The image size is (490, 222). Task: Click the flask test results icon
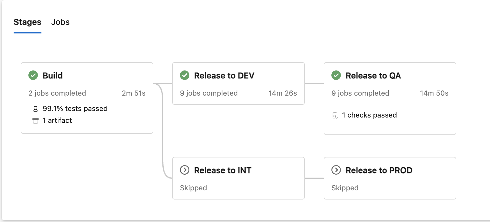click(36, 109)
